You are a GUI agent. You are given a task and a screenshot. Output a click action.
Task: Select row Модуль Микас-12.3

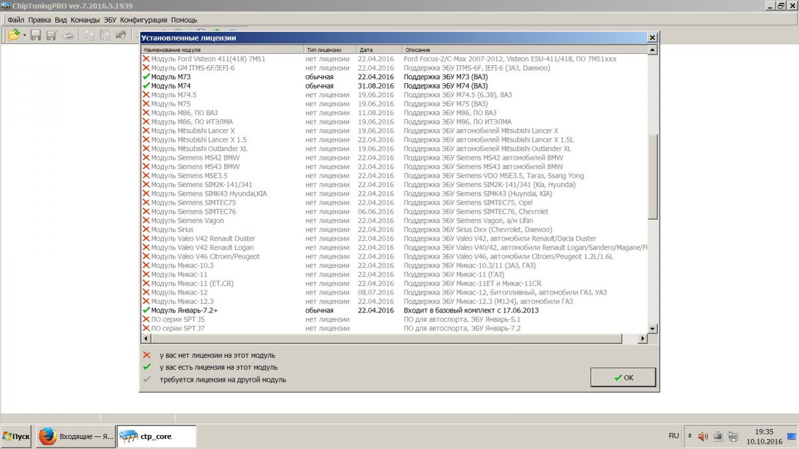pyautogui.click(x=394, y=301)
